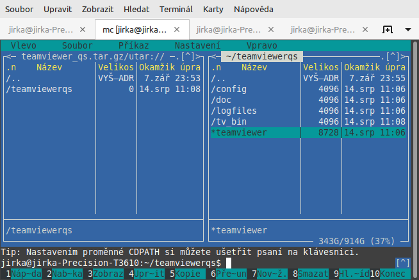Click the 9 Hl.~íd pulldown function key
The height and width of the screenshot is (280, 419).
[x=352, y=274]
